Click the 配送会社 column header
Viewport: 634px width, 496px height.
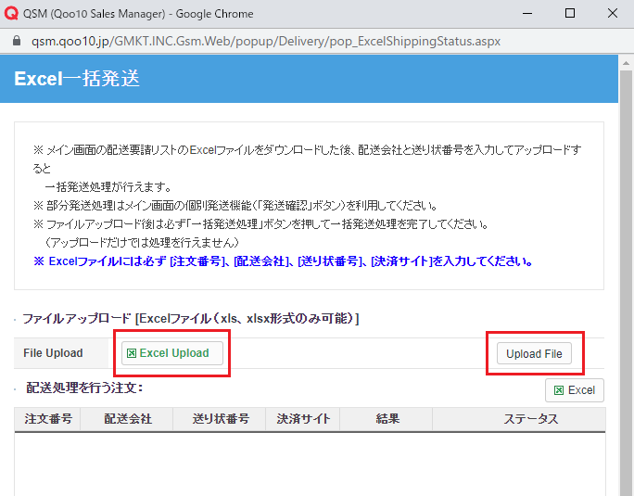tap(127, 419)
